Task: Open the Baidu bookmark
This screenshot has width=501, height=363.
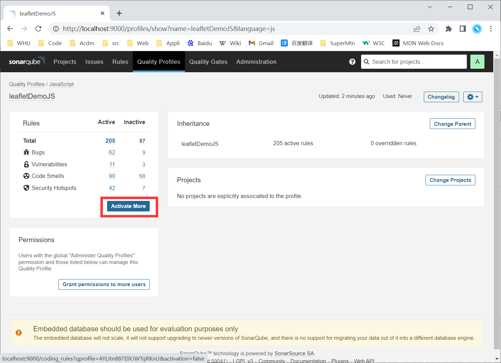Action: tap(200, 43)
